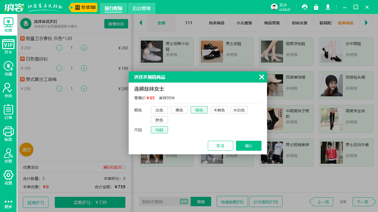Viewport: 378px width, 212px height.
Task: Open the 更多 more options icon
Action: point(8,204)
